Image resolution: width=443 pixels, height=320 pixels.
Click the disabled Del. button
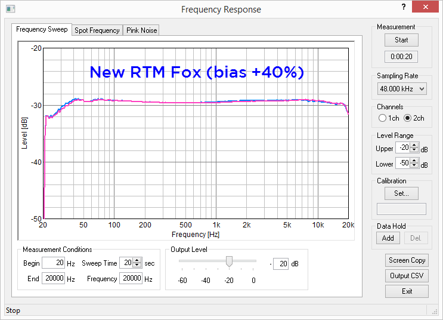pos(416,238)
